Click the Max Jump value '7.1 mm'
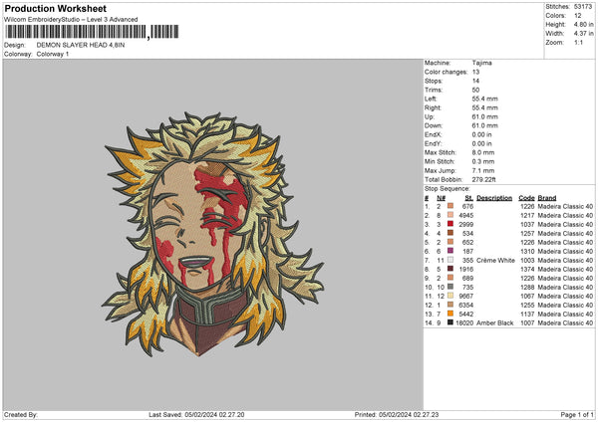 [x=483, y=170]
